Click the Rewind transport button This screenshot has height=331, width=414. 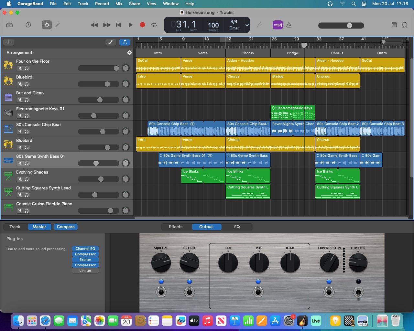(94, 25)
